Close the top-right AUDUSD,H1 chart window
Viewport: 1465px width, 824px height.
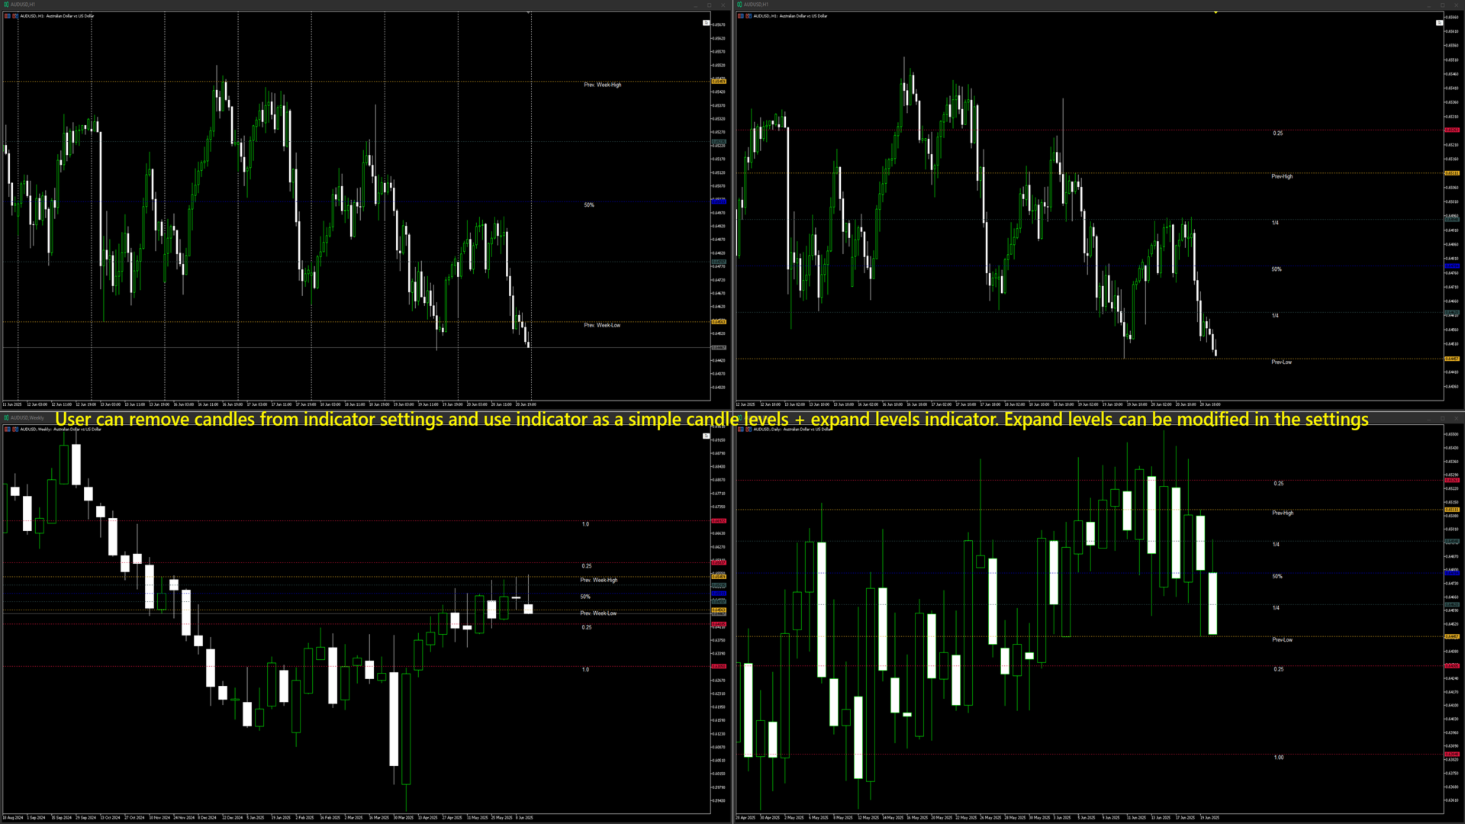[1456, 5]
